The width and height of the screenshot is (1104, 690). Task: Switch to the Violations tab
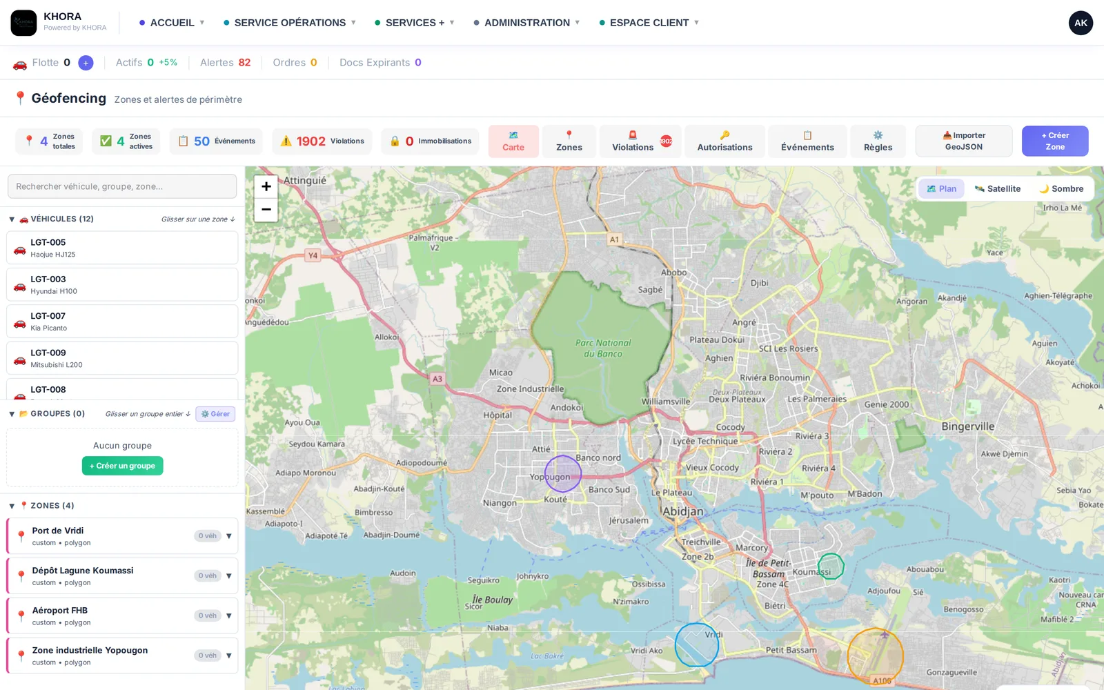coord(640,141)
